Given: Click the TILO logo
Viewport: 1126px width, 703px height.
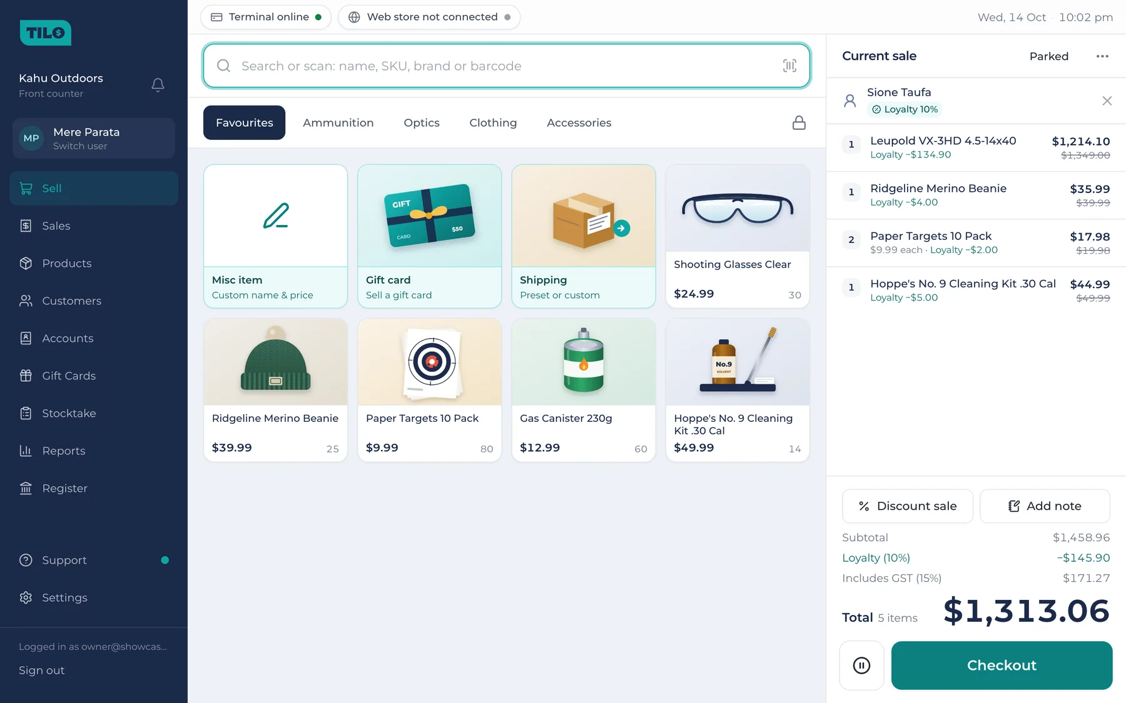Looking at the screenshot, I should 46,32.
